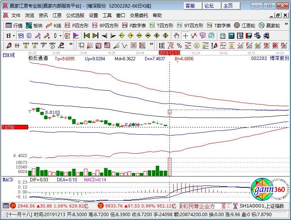
Task: Open the 文件 menu
Action: (x=16, y=16)
